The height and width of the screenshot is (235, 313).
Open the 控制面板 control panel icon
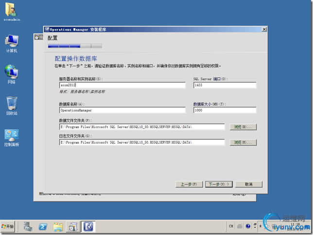coord(12,138)
